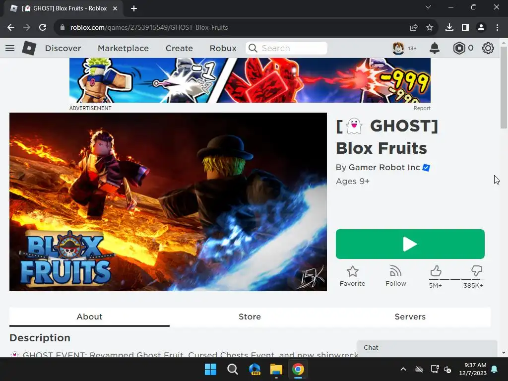Viewport: 508px width, 381px height.
Task: Open the Chrome downloads icon
Action: 449,28
